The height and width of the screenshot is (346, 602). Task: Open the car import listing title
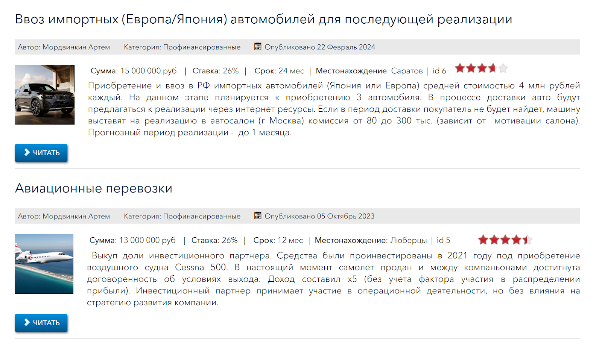point(263,19)
